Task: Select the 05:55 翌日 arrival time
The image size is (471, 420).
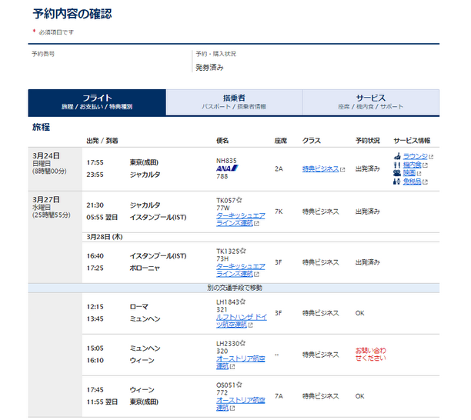Action: (102, 218)
